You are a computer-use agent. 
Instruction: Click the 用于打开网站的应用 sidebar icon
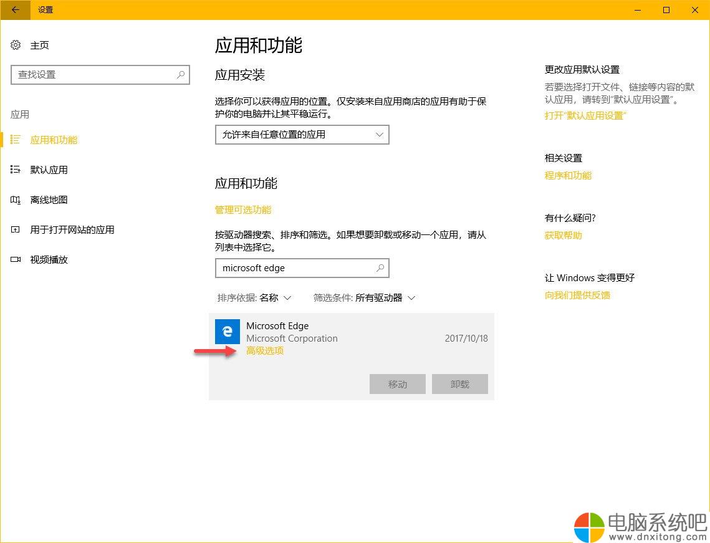[x=16, y=229]
